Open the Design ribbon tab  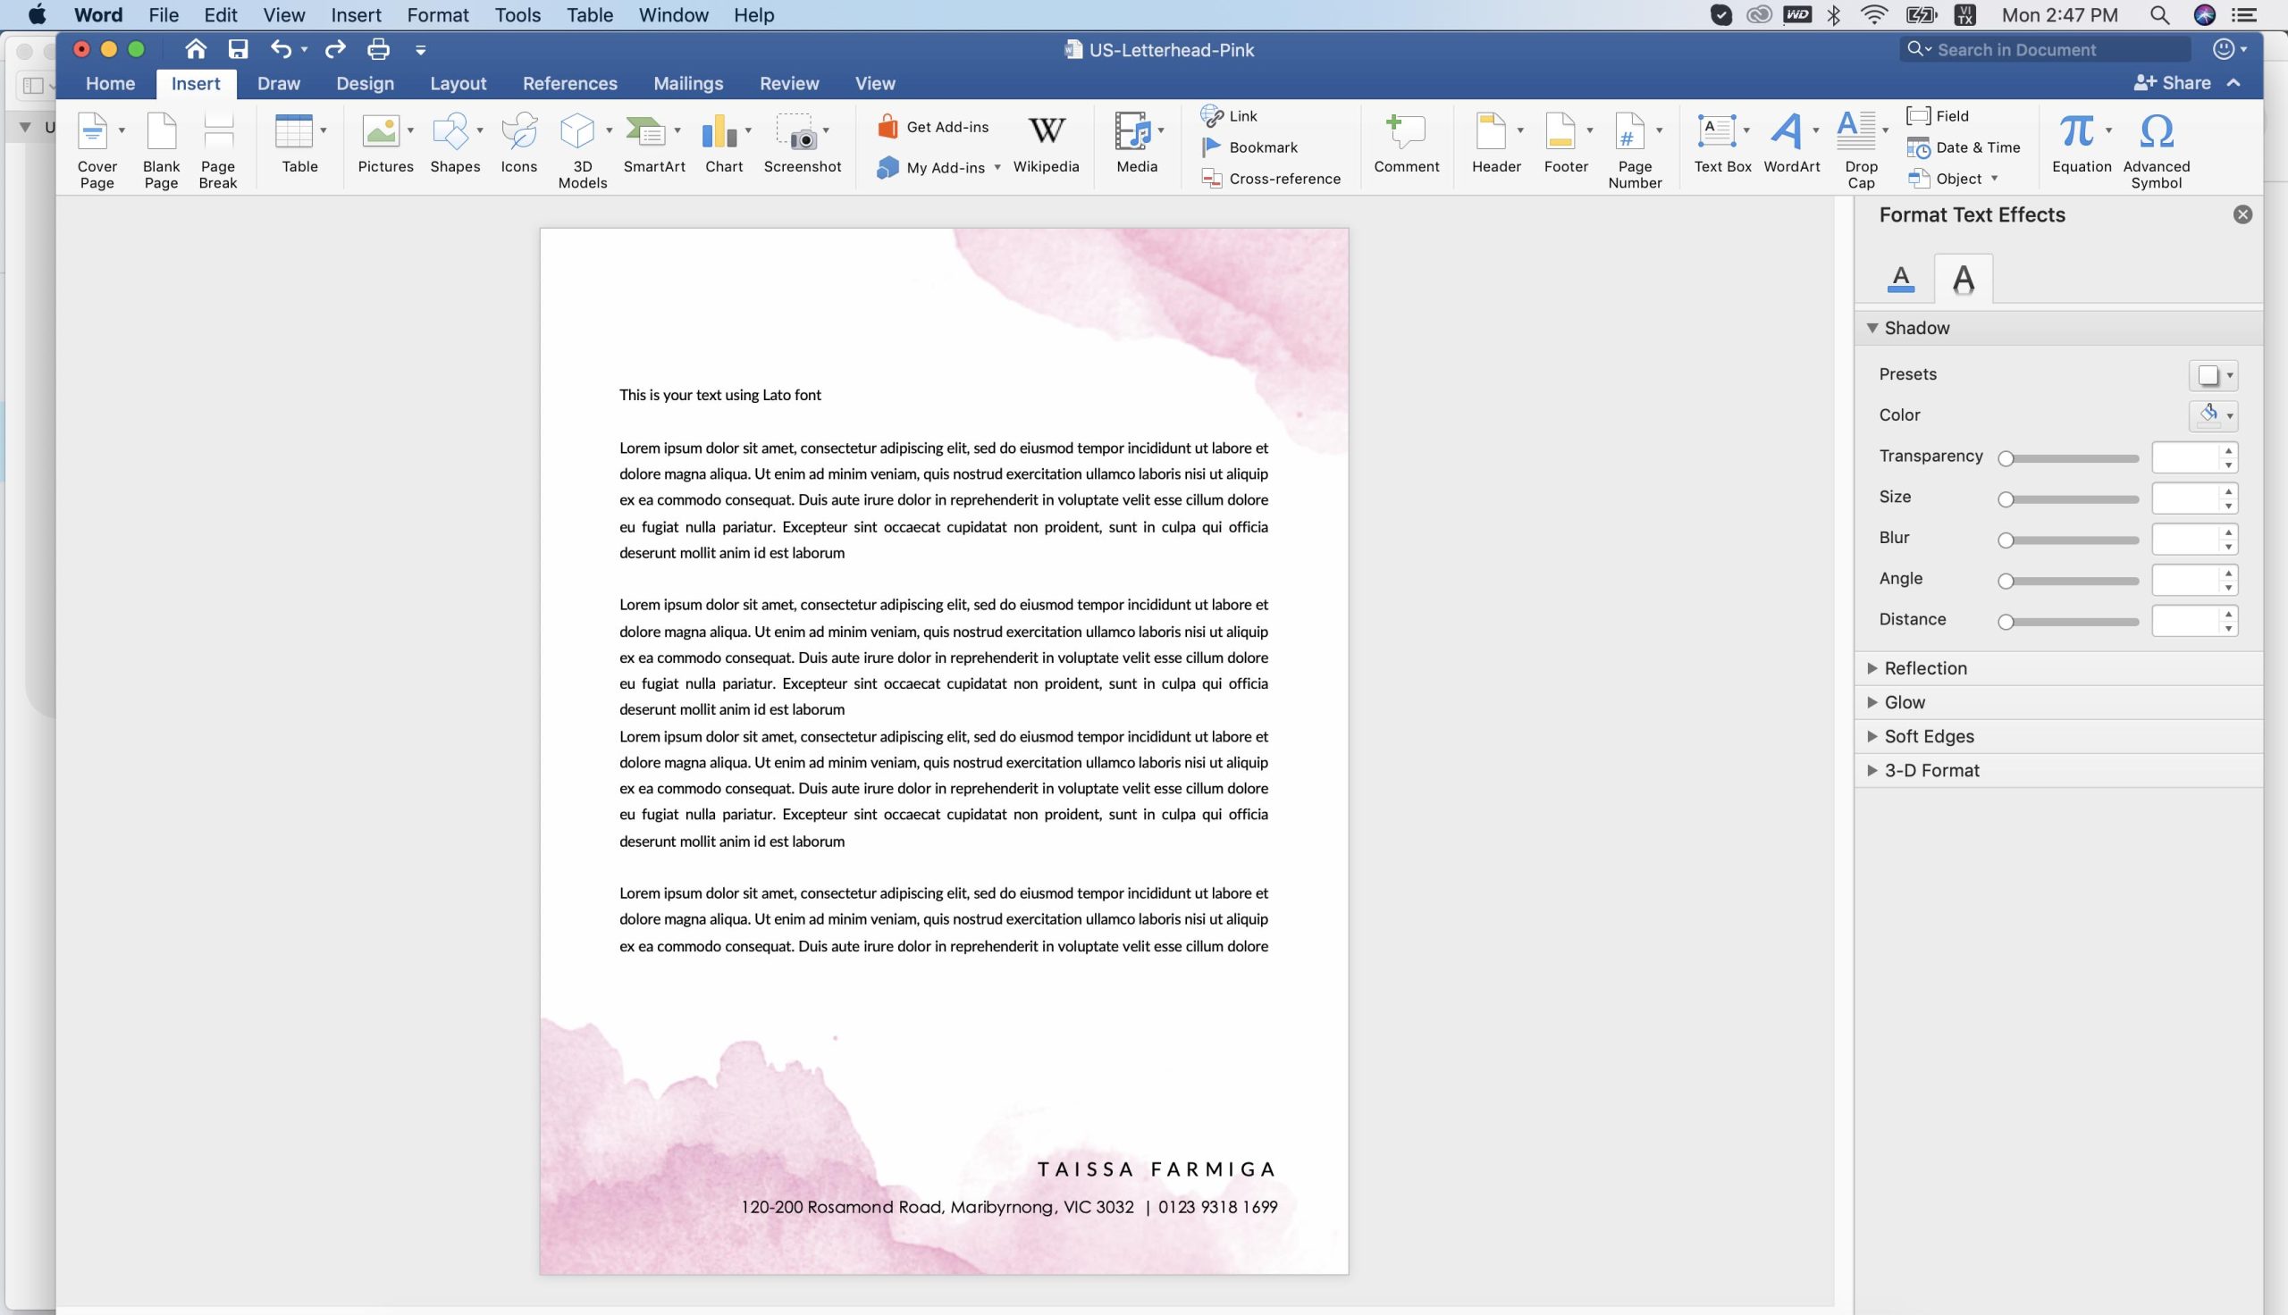tap(365, 83)
